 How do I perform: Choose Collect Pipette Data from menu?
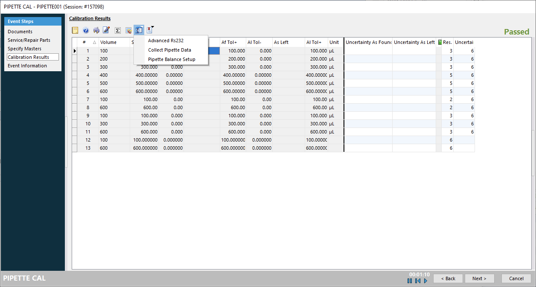click(169, 50)
